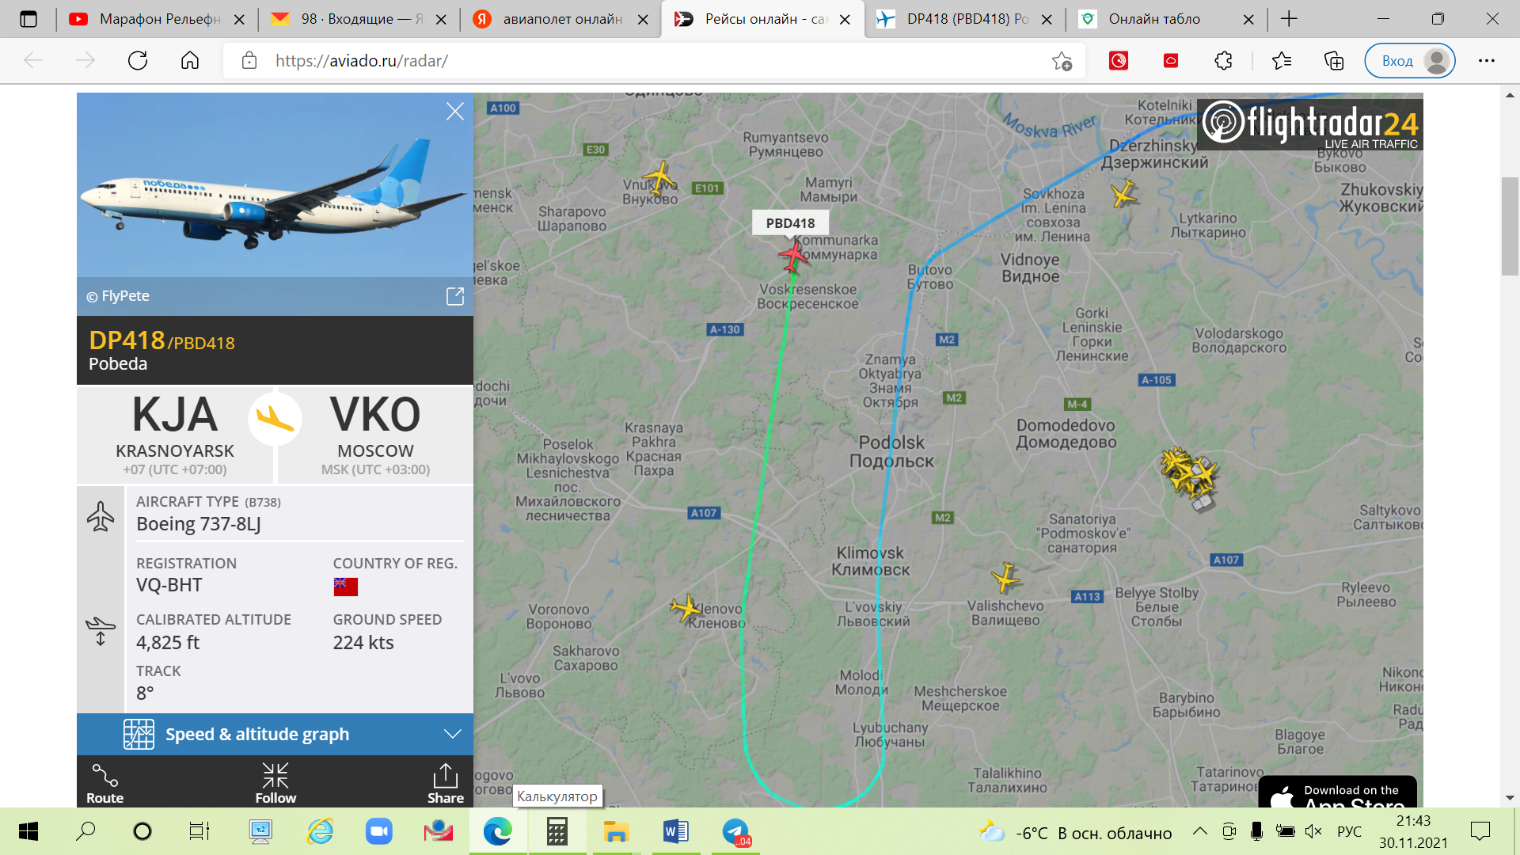
Task: Open aircraft photo in external link
Action: click(455, 296)
